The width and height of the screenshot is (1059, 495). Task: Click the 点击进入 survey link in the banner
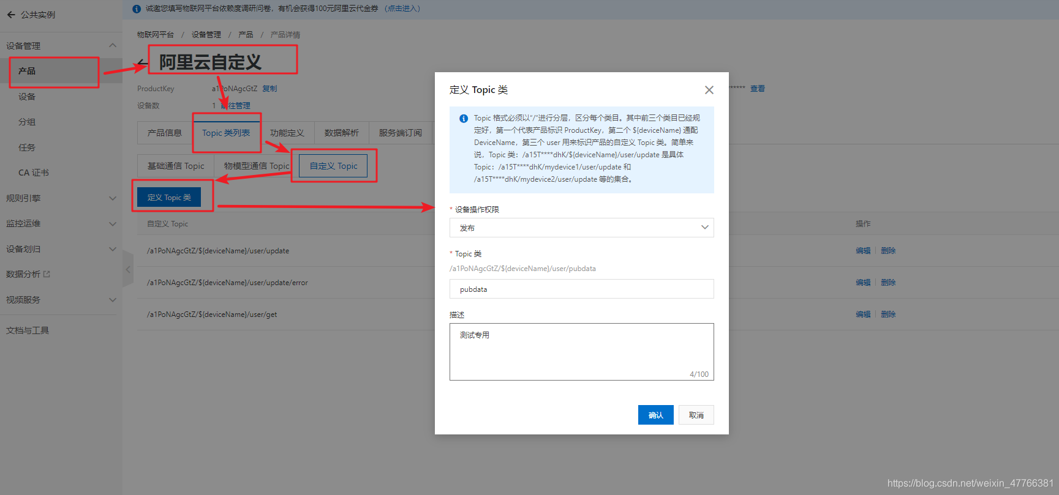pyautogui.click(x=402, y=9)
